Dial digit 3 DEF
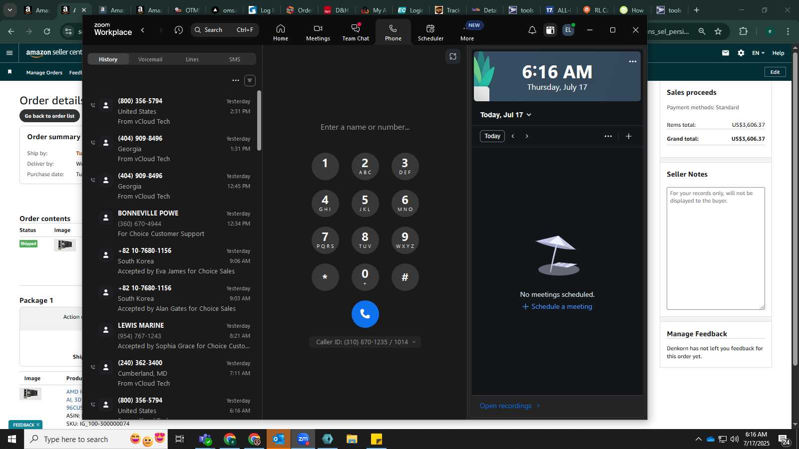 (x=405, y=166)
